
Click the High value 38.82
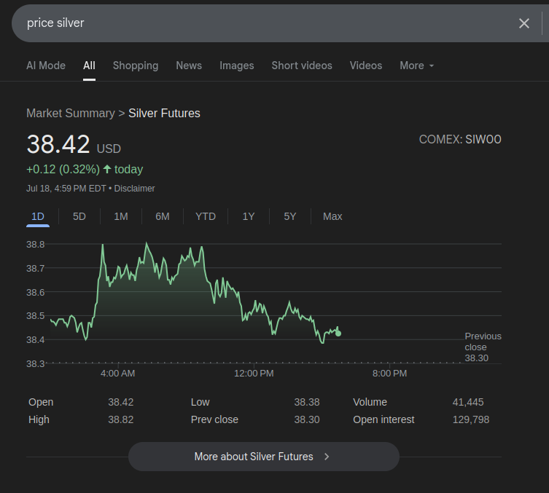(121, 419)
